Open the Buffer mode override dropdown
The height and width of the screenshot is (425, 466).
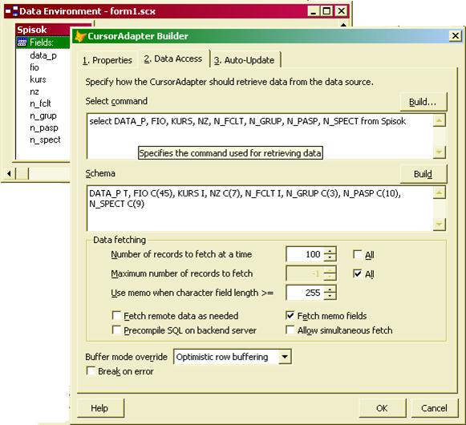click(x=285, y=357)
